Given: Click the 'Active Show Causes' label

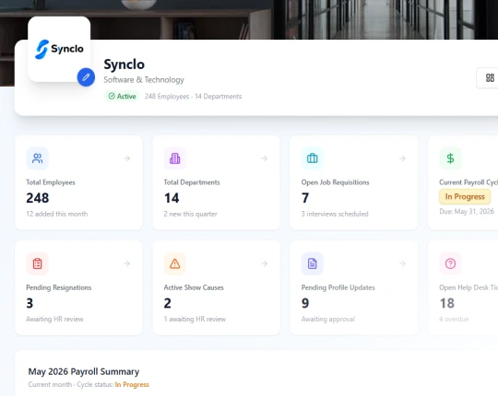Looking at the screenshot, I should [194, 287].
